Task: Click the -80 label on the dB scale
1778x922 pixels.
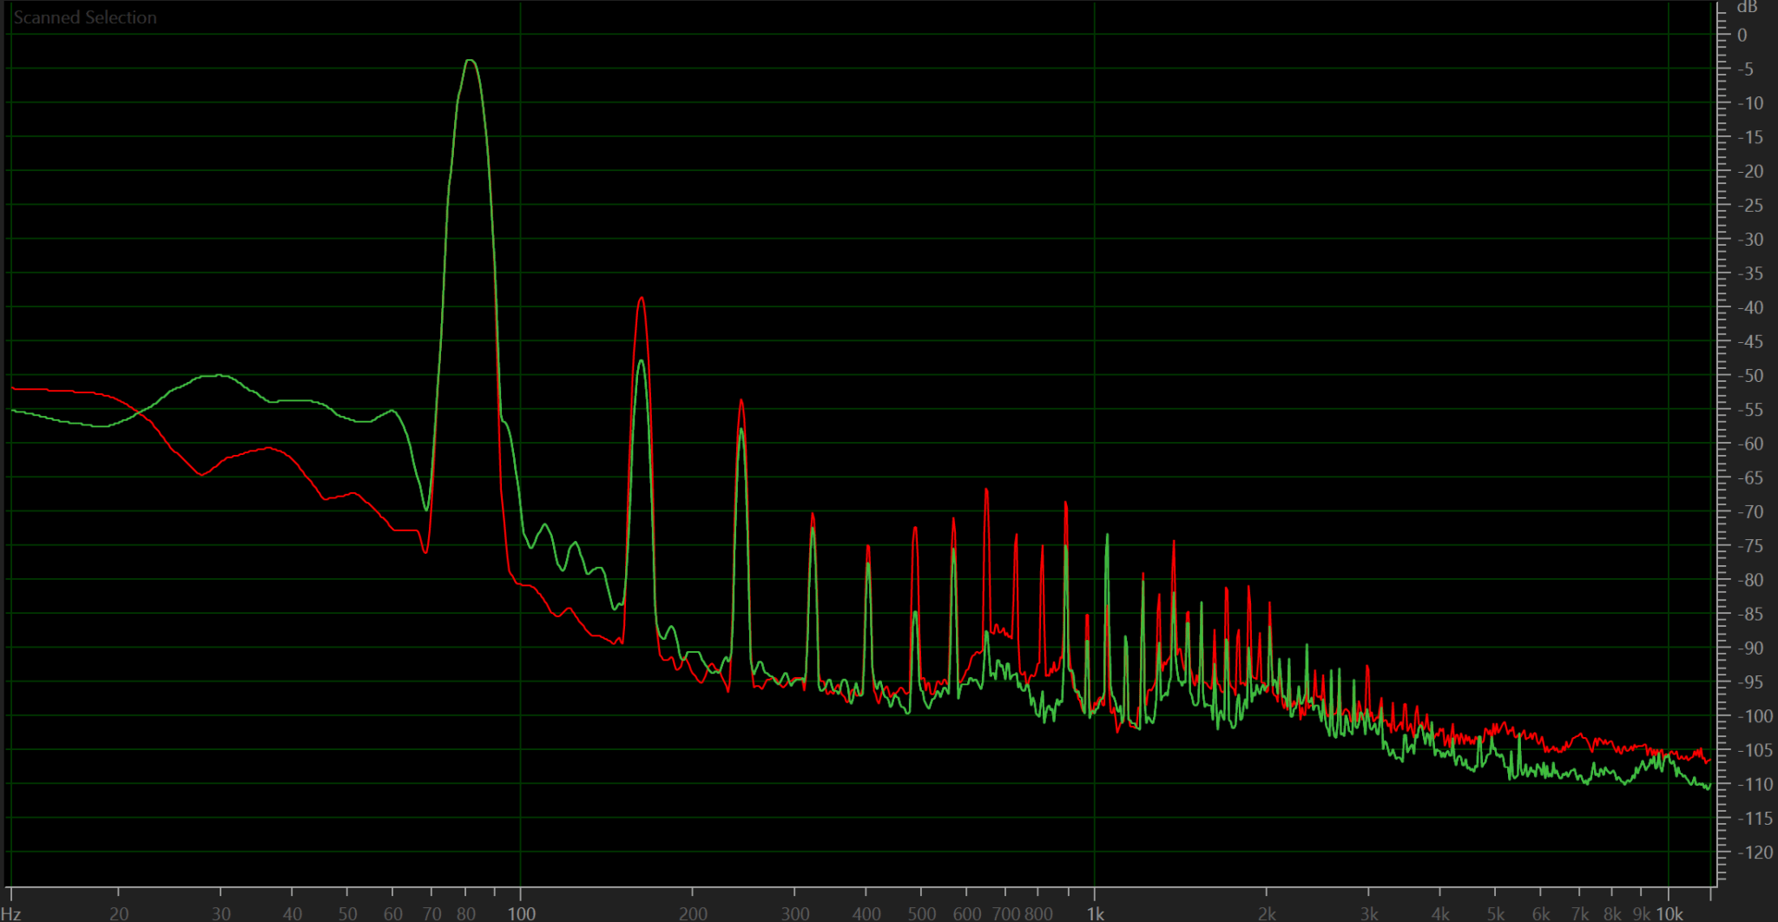Action: pos(1750,580)
